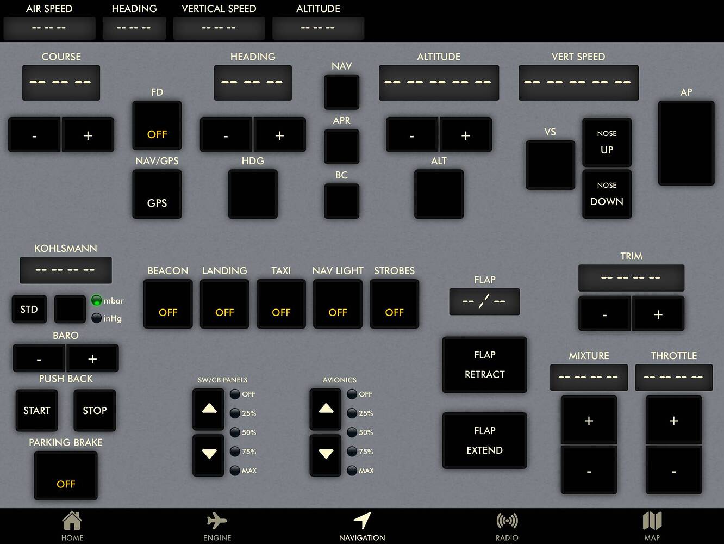The image size is (724, 544).
Task: Click the Flap Extend button
Action: click(484, 440)
